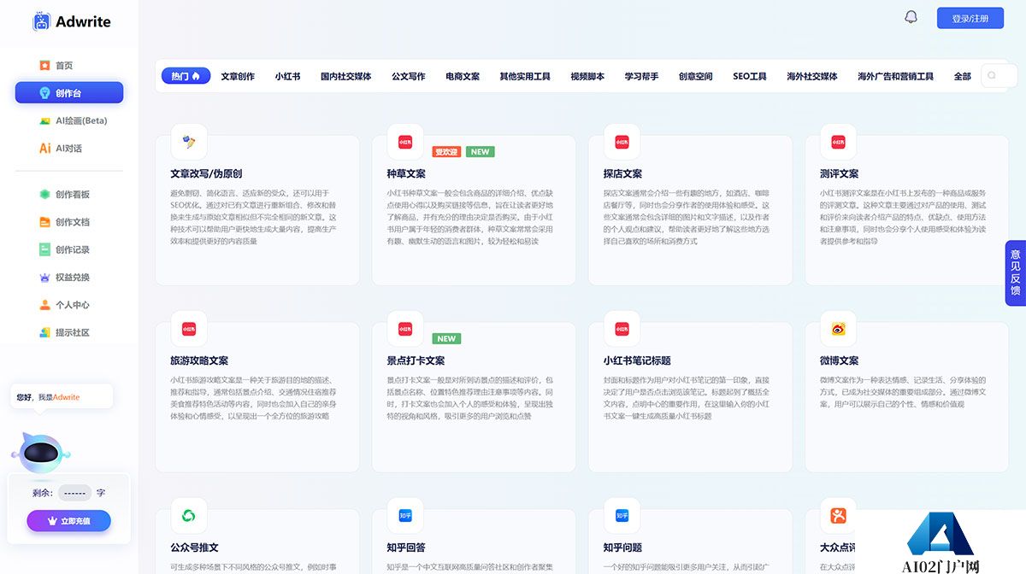
Task: Select the 创意空间 tab
Action: point(695,76)
